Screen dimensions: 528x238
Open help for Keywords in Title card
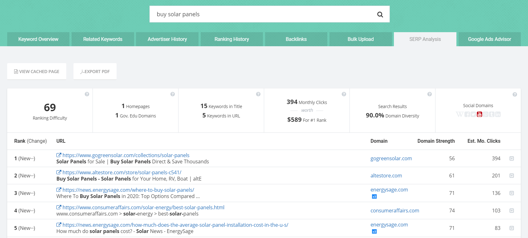[258, 94]
